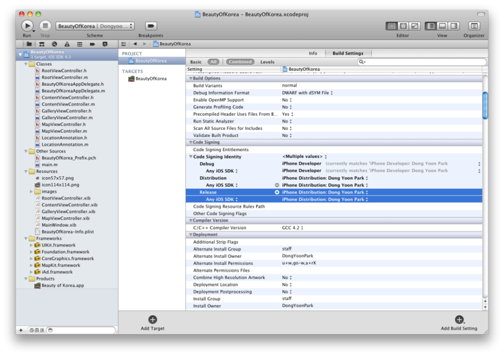Open the Scheme selector BeautyOfKorea
The image size is (504, 356).
pyautogui.click(x=95, y=26)
